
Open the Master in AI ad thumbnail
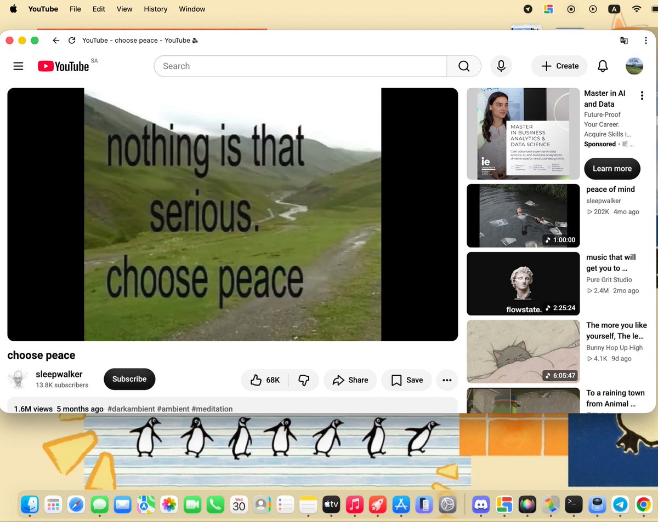[x=523, y=134]
